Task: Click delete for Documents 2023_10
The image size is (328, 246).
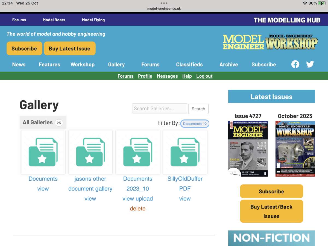Action: 138,209
